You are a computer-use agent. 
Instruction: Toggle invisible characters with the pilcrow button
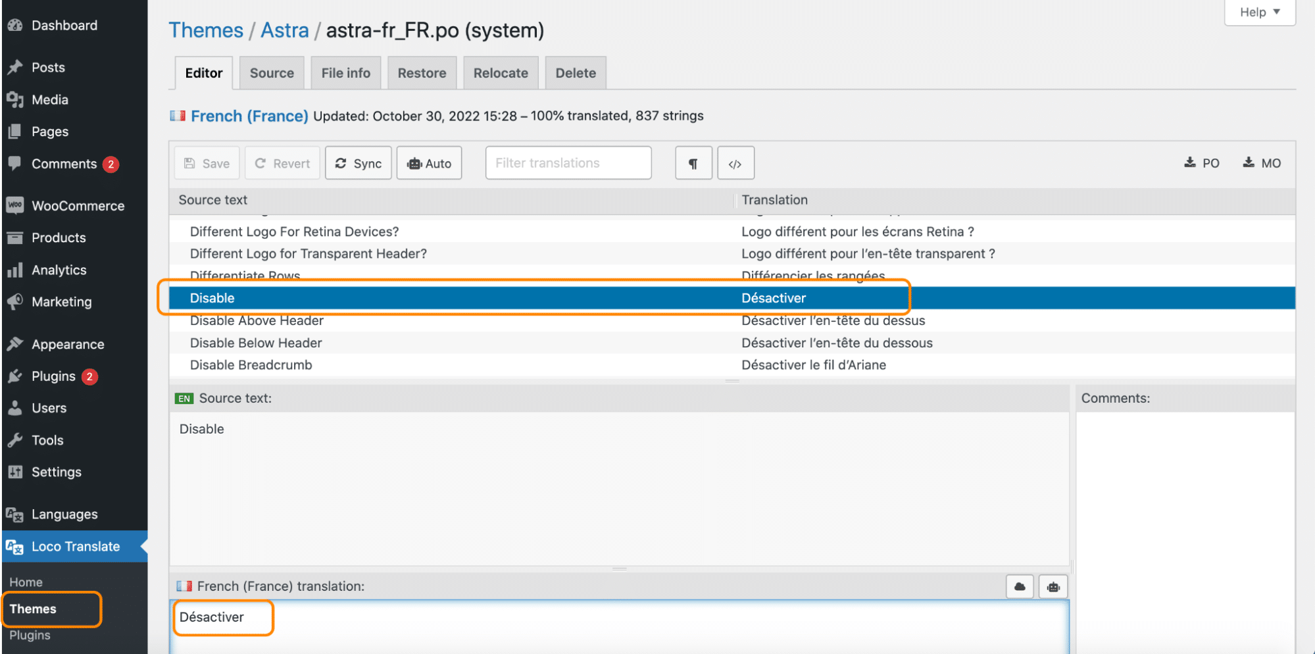pos(693,163)
